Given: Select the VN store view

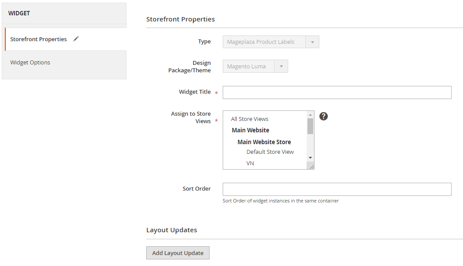Looking at the screenshot, I should pyautogui.click(x=250, y=163).
